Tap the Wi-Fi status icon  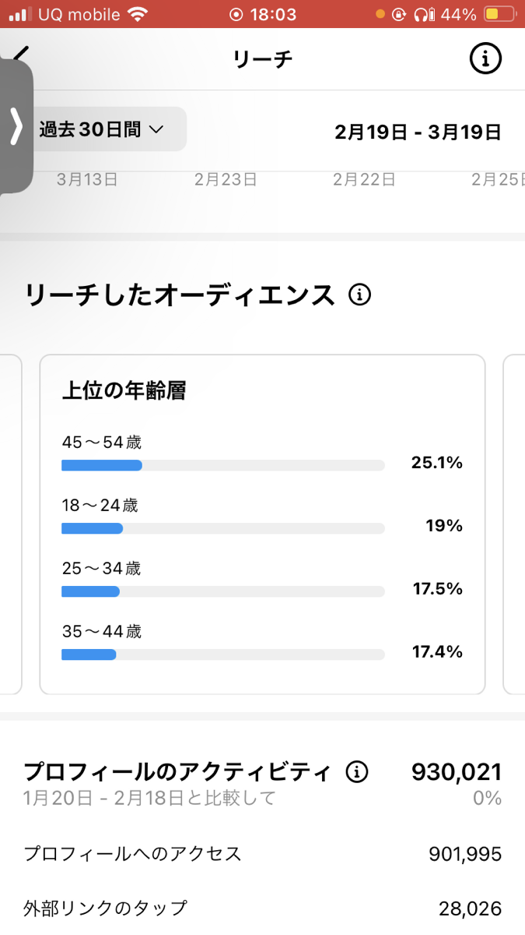[x=138, y=15]
